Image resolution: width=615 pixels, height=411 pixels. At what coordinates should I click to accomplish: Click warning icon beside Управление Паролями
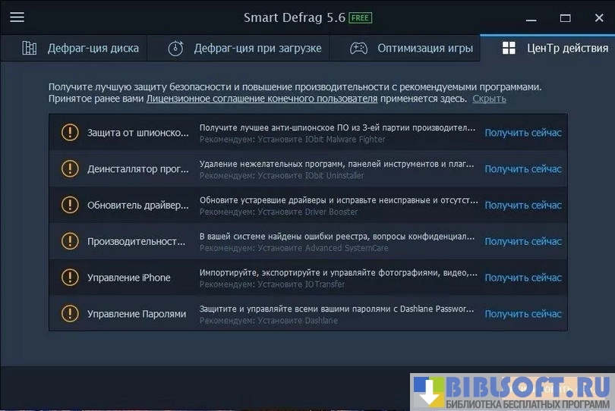pyautogui.click(x=70, y=314)
